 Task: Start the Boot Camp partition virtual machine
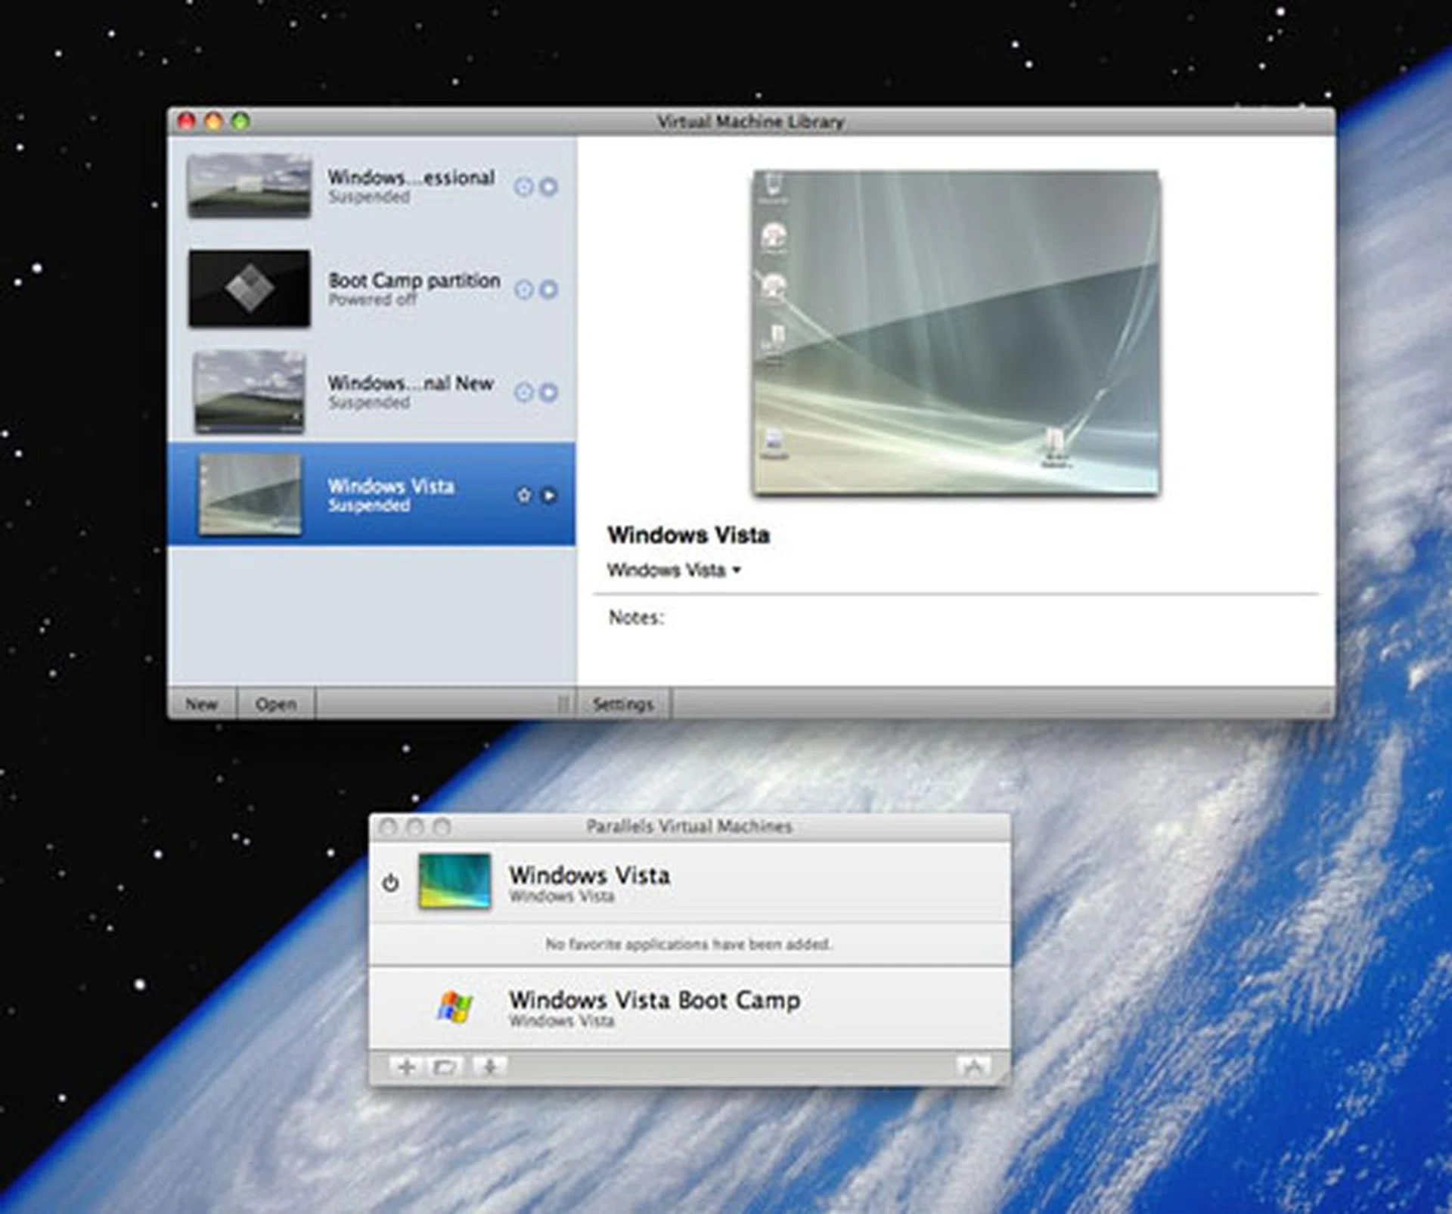coord(550,289)
